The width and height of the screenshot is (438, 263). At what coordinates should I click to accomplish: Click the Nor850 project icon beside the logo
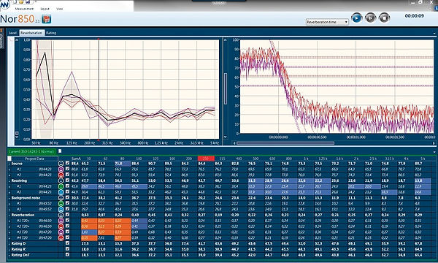tap(47, 19)
